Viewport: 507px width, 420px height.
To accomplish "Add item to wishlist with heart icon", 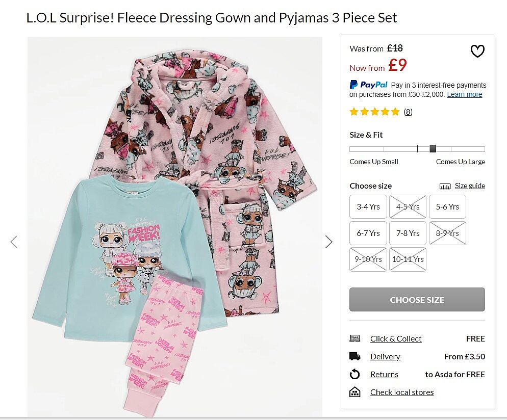I will pyautogui.click(x=477, y=51).
